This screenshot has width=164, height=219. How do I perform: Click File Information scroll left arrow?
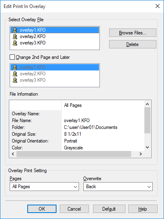13,154
